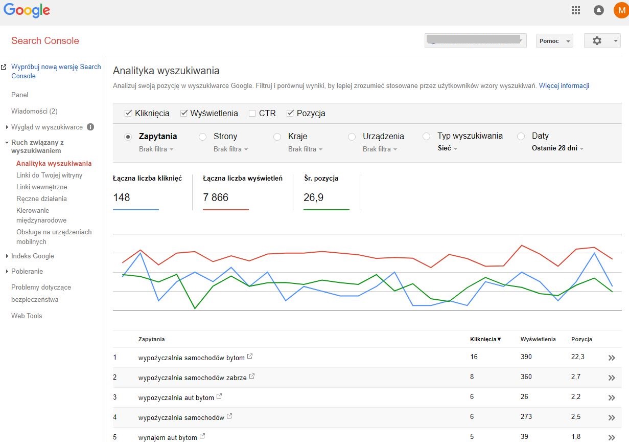Open Brak filtra dropdown under Zapytania
Image resolution: width=629 pixels, height=442 pixels.
[156, 149]
